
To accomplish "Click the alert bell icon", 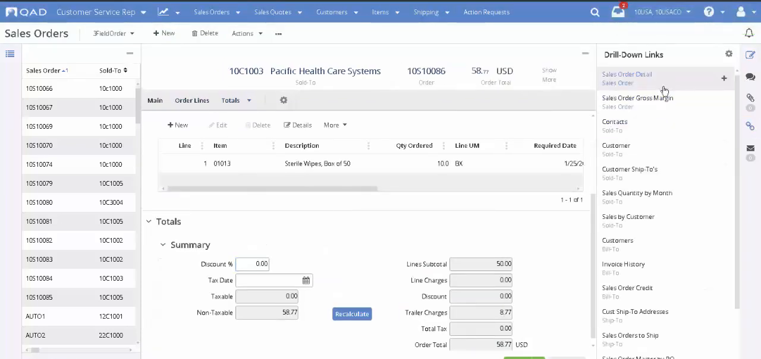I will click(749, 33).
